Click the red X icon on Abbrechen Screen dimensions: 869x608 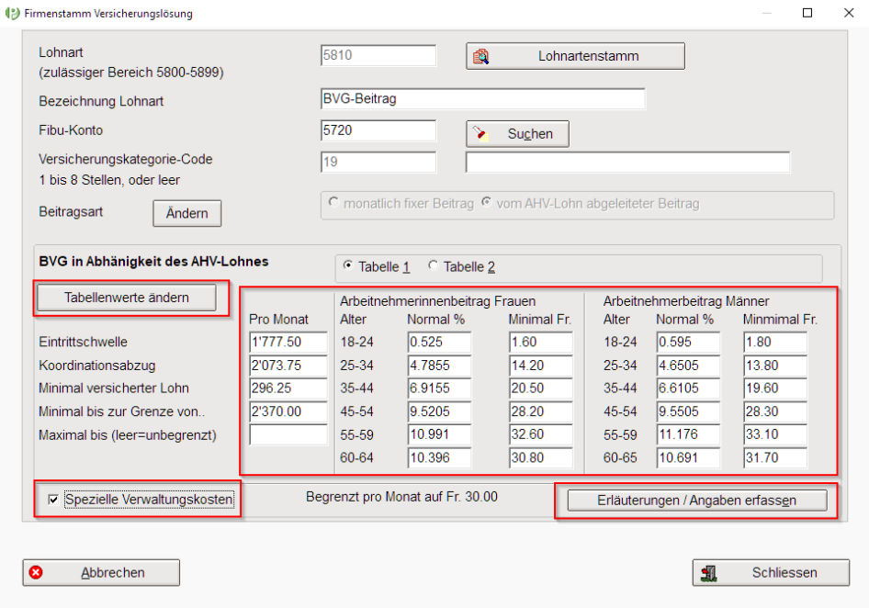(x=36, y=573)
